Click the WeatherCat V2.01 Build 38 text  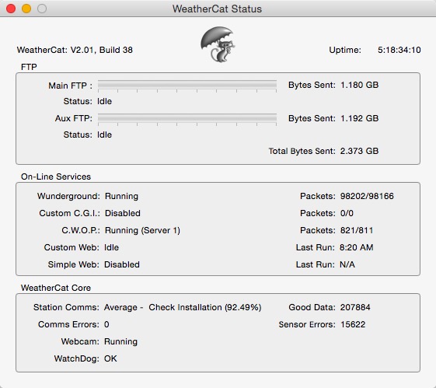[75, 50]
